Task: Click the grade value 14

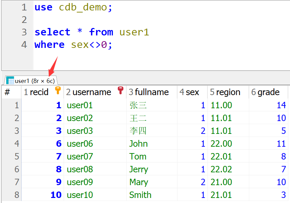Action: click(281, 105)
